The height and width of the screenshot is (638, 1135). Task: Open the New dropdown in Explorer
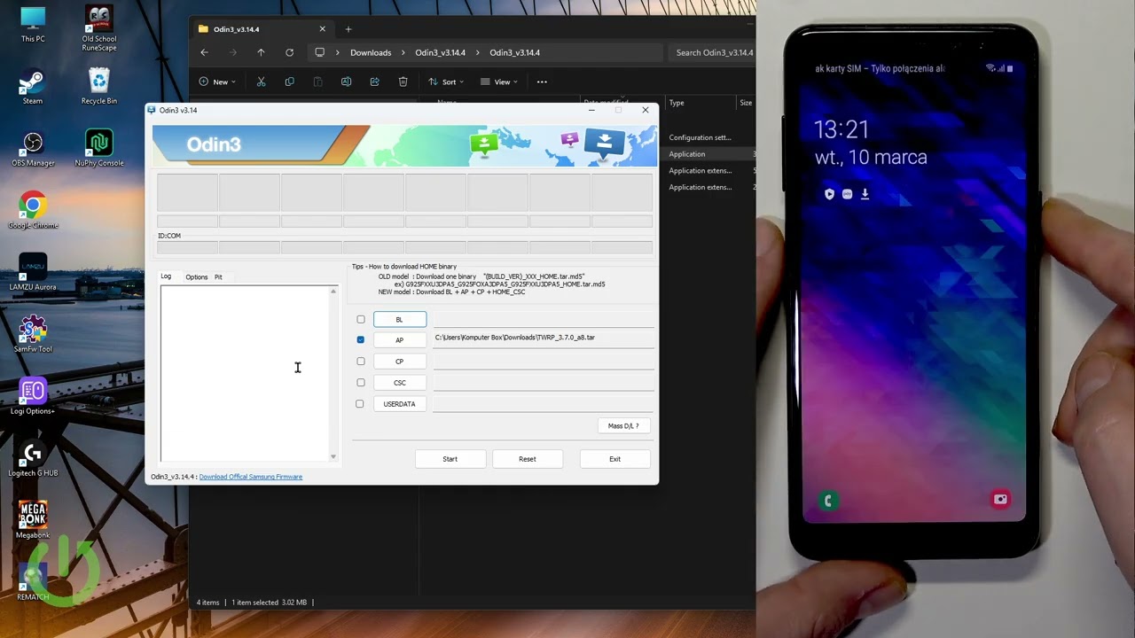(217, 82)
